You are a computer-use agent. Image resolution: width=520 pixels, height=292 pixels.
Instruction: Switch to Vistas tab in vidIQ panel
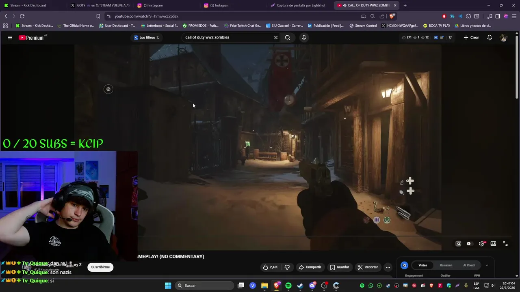[423, 265]
